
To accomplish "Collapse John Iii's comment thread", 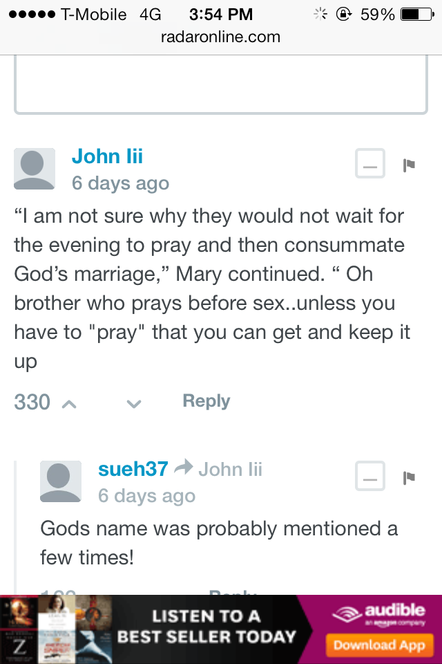I will [x=370, y=163].
